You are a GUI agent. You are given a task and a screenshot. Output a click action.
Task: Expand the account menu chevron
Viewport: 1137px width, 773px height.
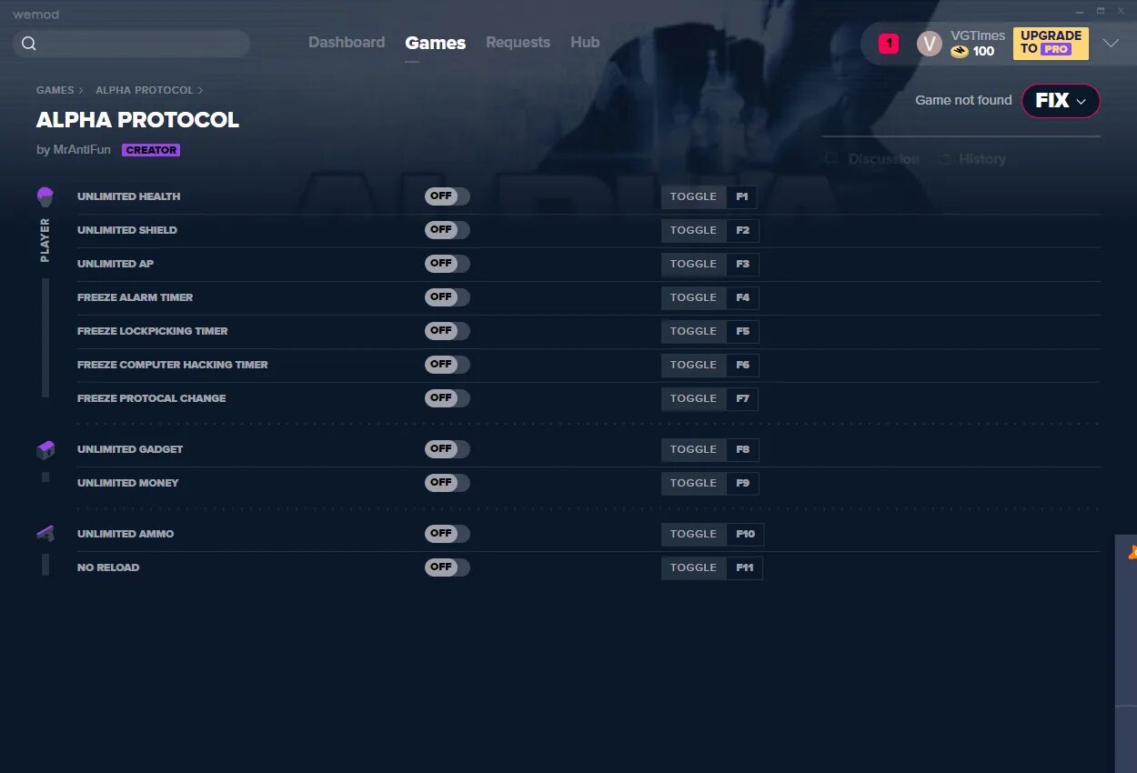tap(1111, 44)
